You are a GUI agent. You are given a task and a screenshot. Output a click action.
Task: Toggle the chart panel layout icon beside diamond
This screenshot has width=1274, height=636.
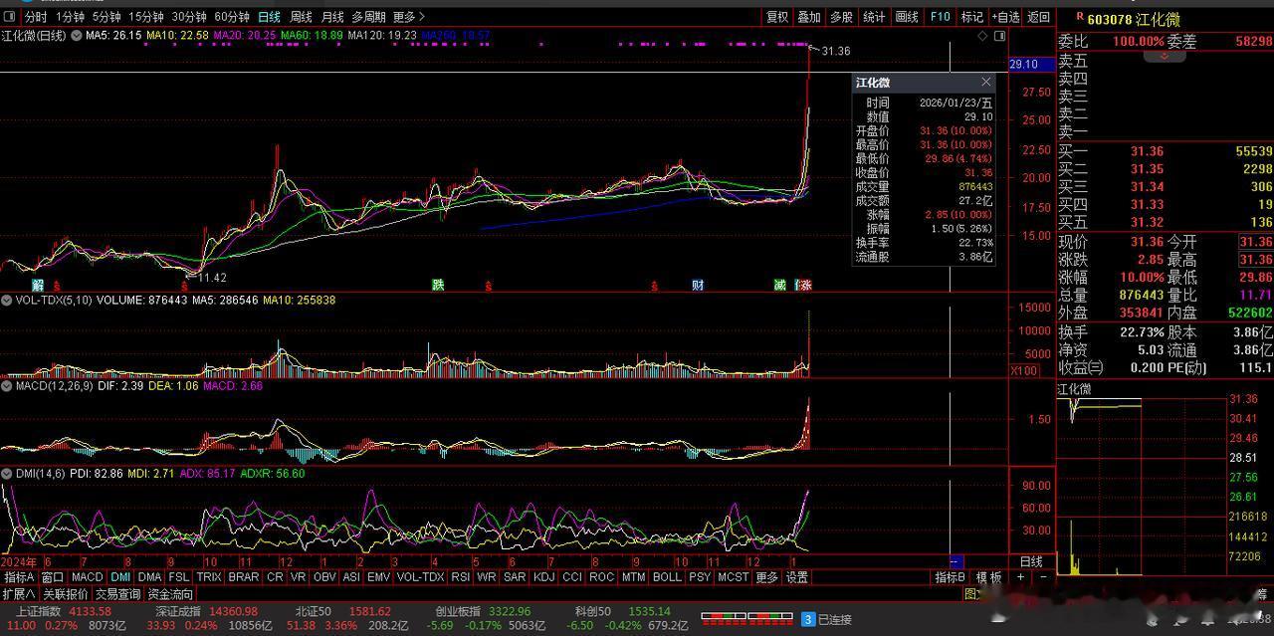click(x=1000, y=36)
